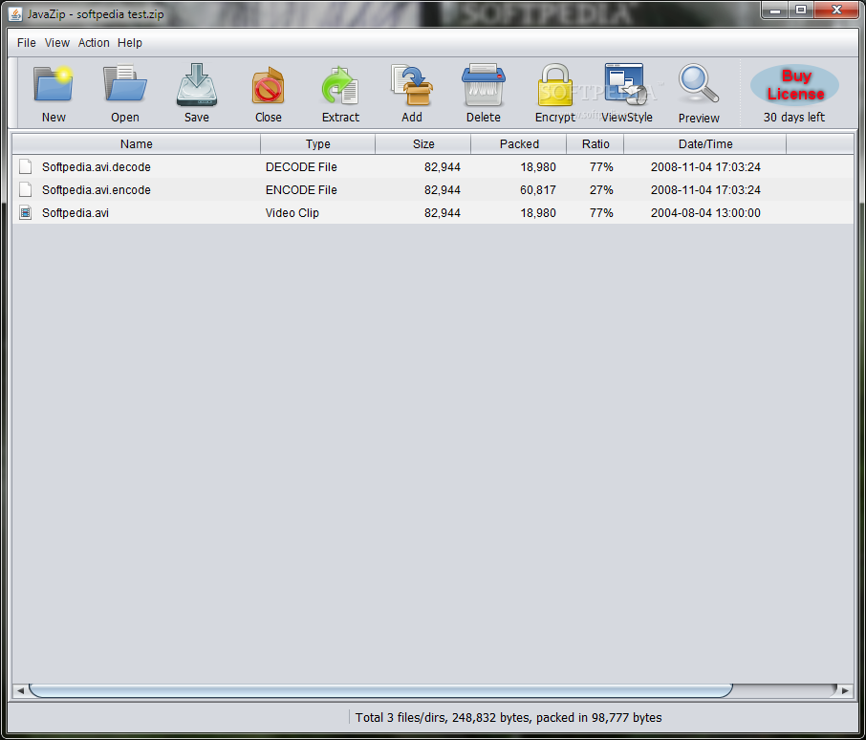Click the video clip icon of Softpedia.avi
The image size is (866, 740).
coord(25,212)
